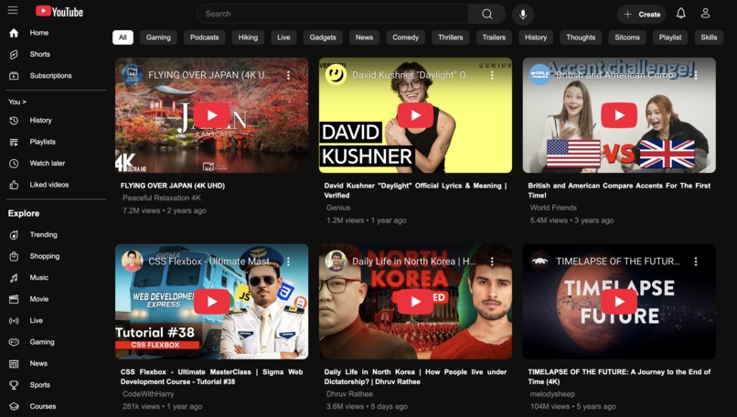Open the World Friends channel link

pos(553,208)
